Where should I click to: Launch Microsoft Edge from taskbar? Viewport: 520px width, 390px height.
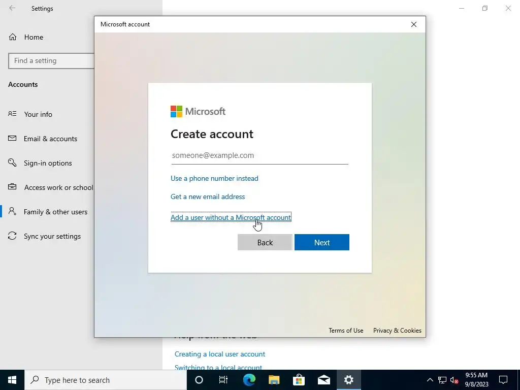tap(249, 380)
